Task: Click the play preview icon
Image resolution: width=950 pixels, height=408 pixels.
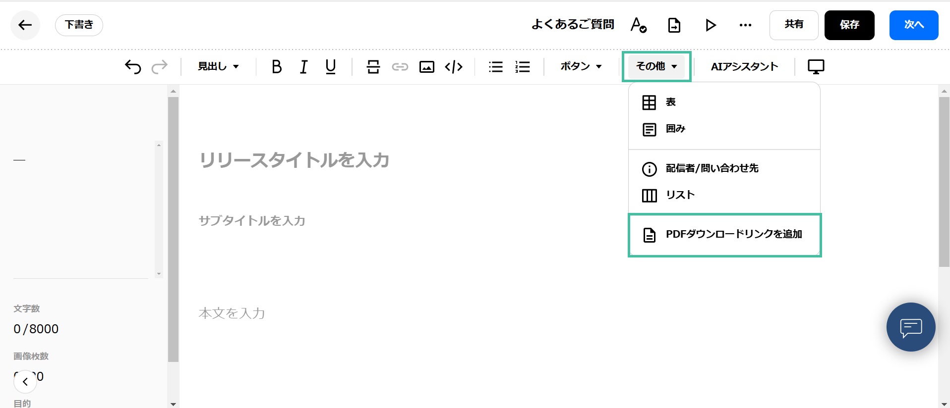Action: (711, 25)
